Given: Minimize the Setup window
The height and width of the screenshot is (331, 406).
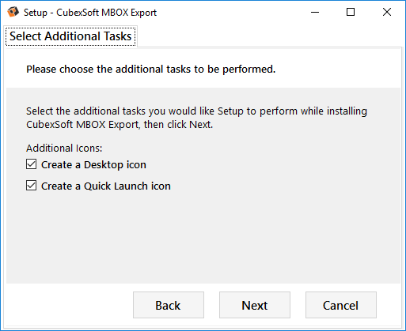Looking at the screenshot, I should point(315,12).
